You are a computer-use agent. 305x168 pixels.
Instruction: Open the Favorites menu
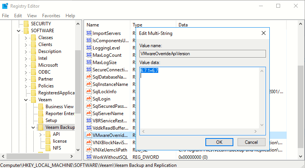51,16
